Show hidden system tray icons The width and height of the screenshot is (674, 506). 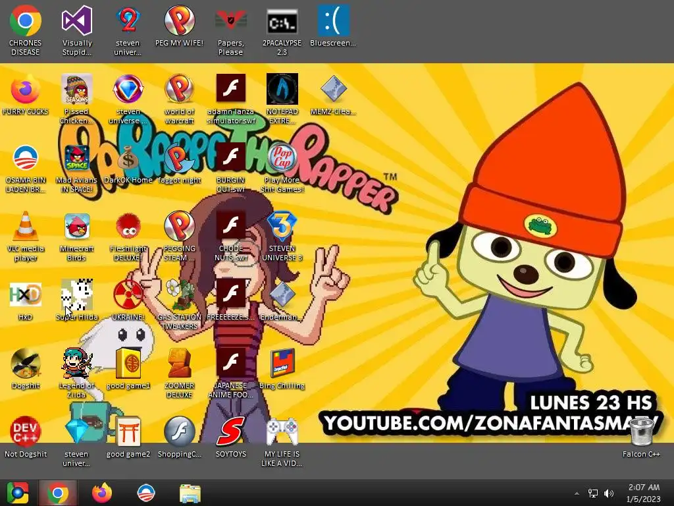(577, 493)
